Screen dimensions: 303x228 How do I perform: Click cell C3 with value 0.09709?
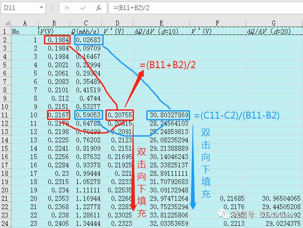click(86, 48)
